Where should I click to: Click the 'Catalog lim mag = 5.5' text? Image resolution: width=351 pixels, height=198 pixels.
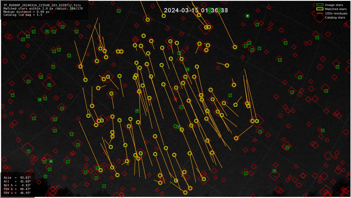23,15
